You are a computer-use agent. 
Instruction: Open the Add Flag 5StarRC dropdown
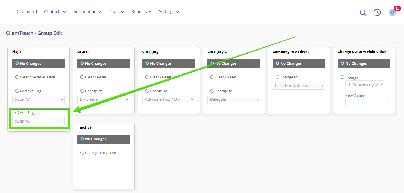tap(38, 121)
